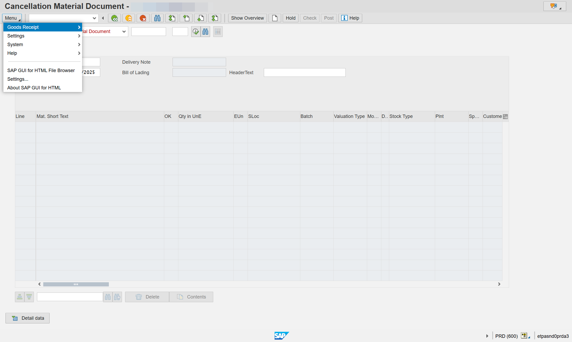
Task: Click the binoculars search icon beside Execute
Action: 205,32
